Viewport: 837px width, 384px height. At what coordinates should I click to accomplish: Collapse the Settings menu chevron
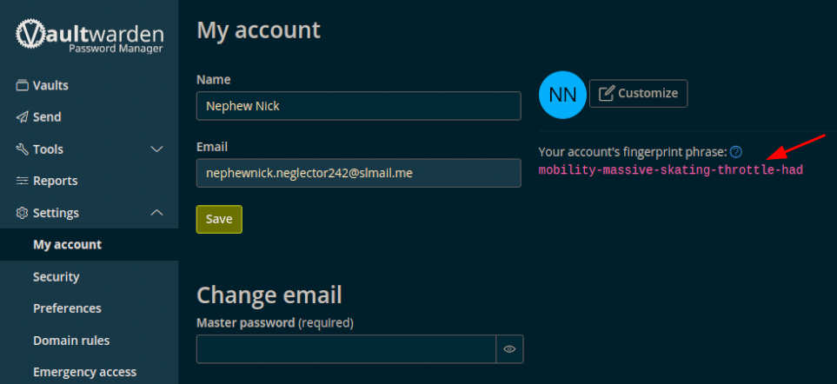[x=157, y=213]
